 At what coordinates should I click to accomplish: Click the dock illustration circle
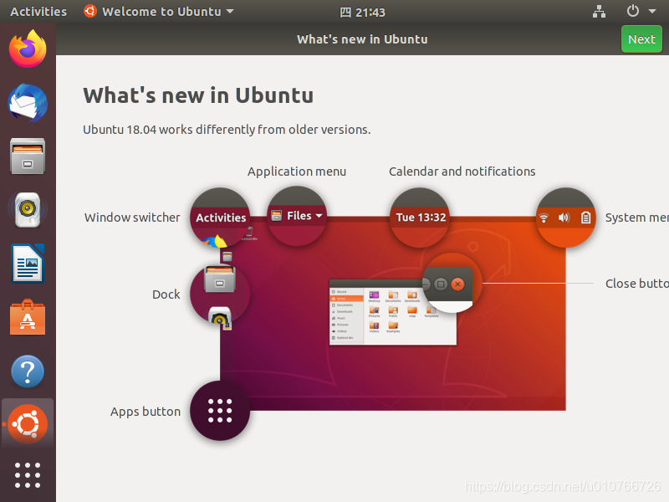[x=220, y=295]
